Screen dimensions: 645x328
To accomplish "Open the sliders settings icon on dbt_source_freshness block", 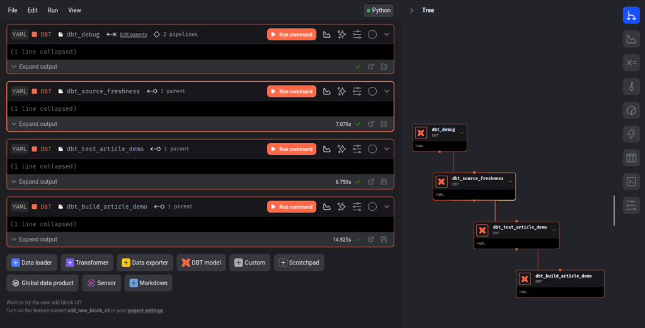I will pyautogui.click(x=357, y=91).
